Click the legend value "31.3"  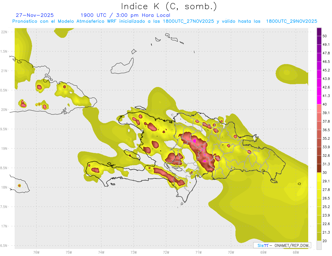click(326, 164)
